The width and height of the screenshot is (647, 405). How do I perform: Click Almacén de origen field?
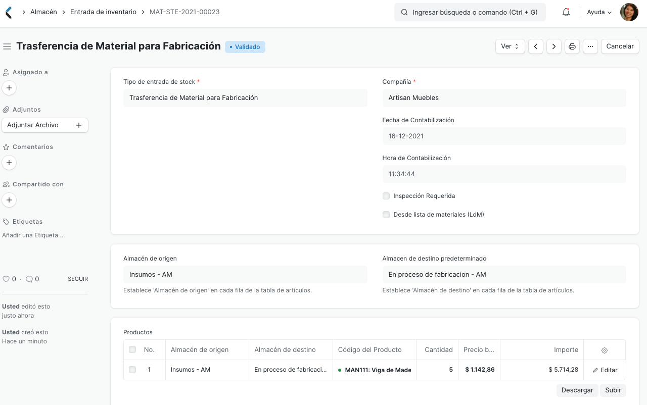point(245,275)
